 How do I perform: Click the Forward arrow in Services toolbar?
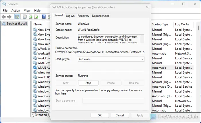(9, 17)
